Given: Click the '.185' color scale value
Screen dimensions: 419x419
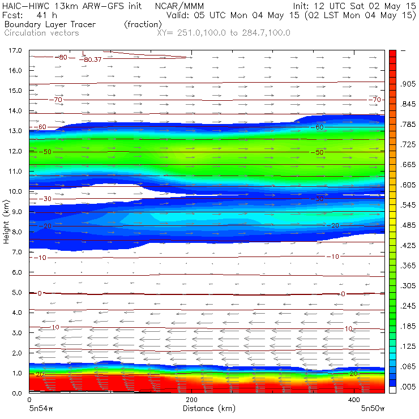Looking at the screenshot, I should click(x=408, y=326).
